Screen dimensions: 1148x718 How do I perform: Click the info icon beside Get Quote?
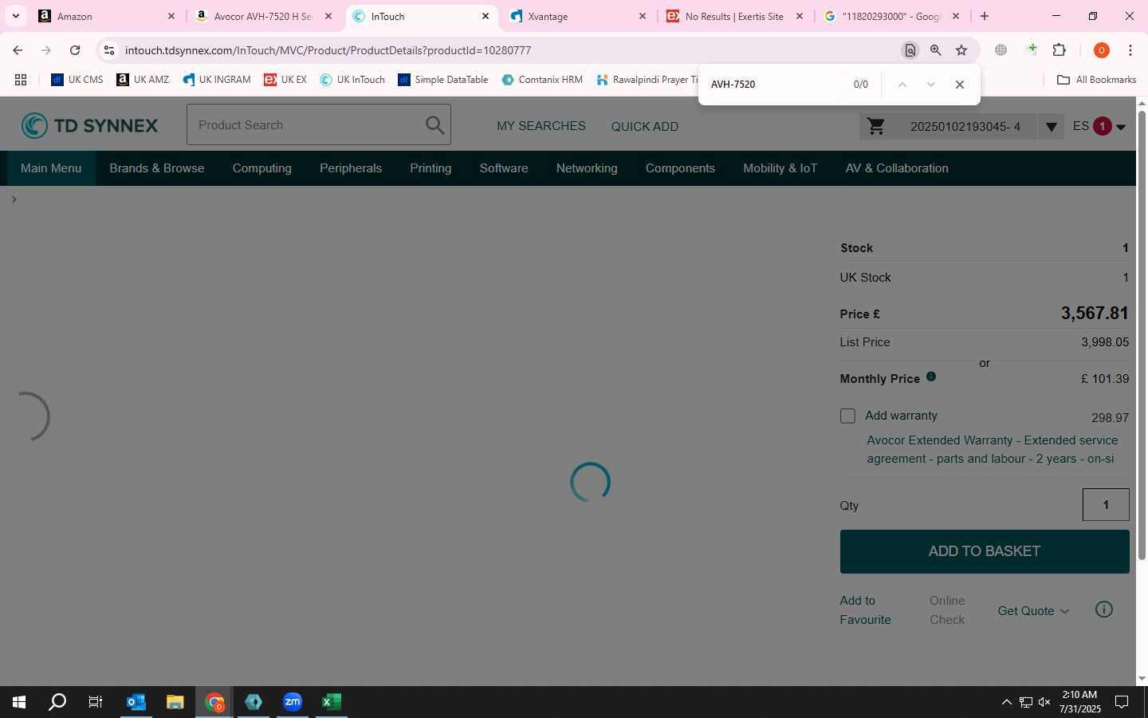point(1104,610)
